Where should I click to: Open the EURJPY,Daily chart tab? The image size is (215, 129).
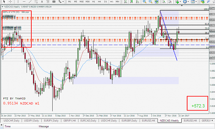[x=51, y=121]
